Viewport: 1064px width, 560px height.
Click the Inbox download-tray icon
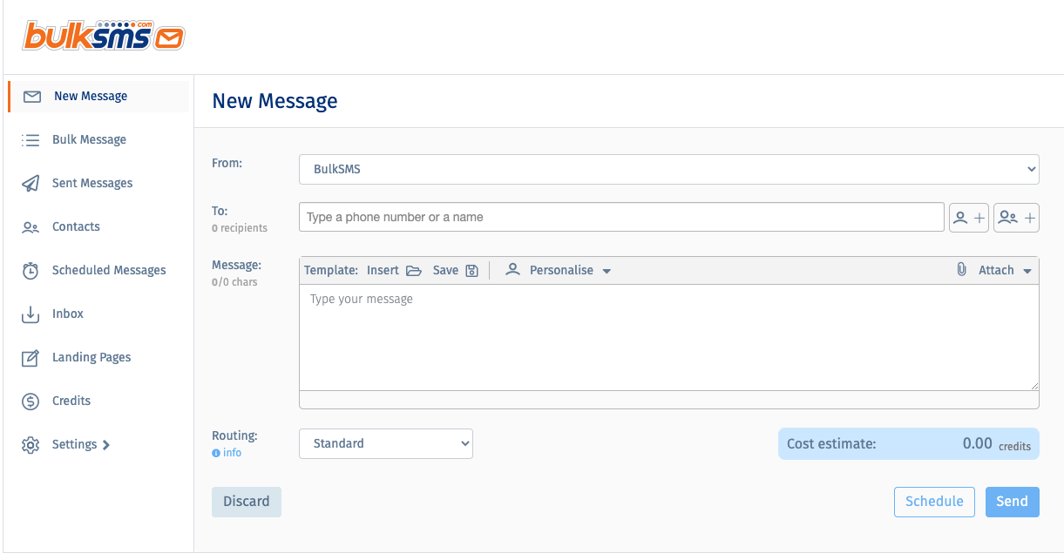point(30,314)
